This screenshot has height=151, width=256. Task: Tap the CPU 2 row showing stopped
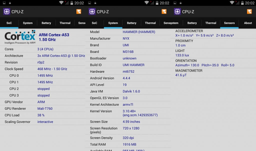pos(42,89)
